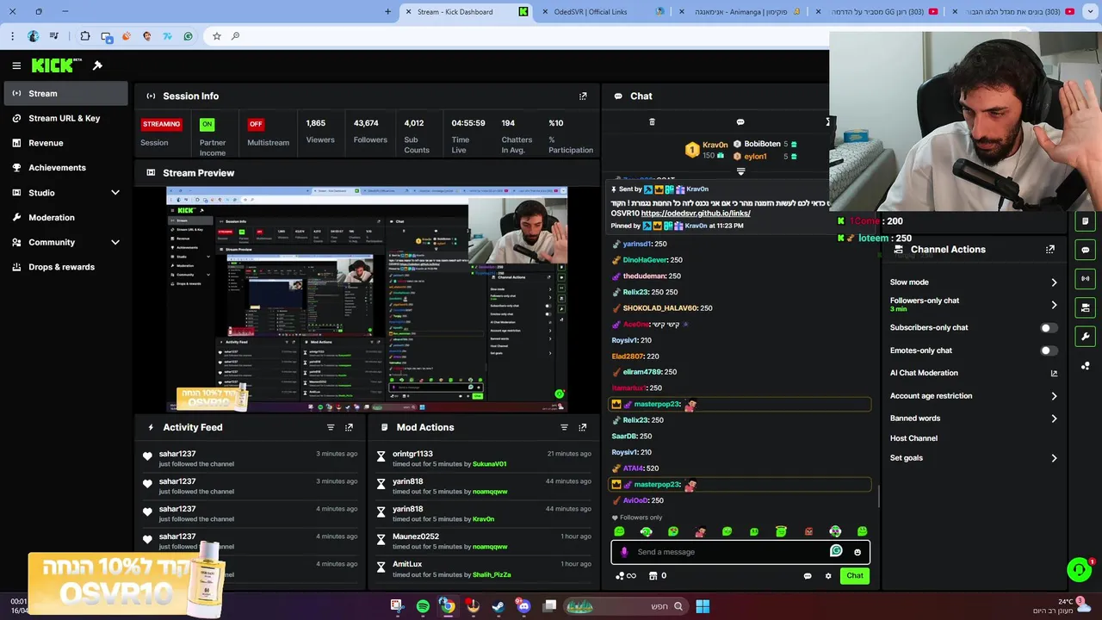Image resolution: width=1102 pixels, height=620 pixels.
Task: Click the Stream Preview video thumbnail
Action: (x=367, y=299)
